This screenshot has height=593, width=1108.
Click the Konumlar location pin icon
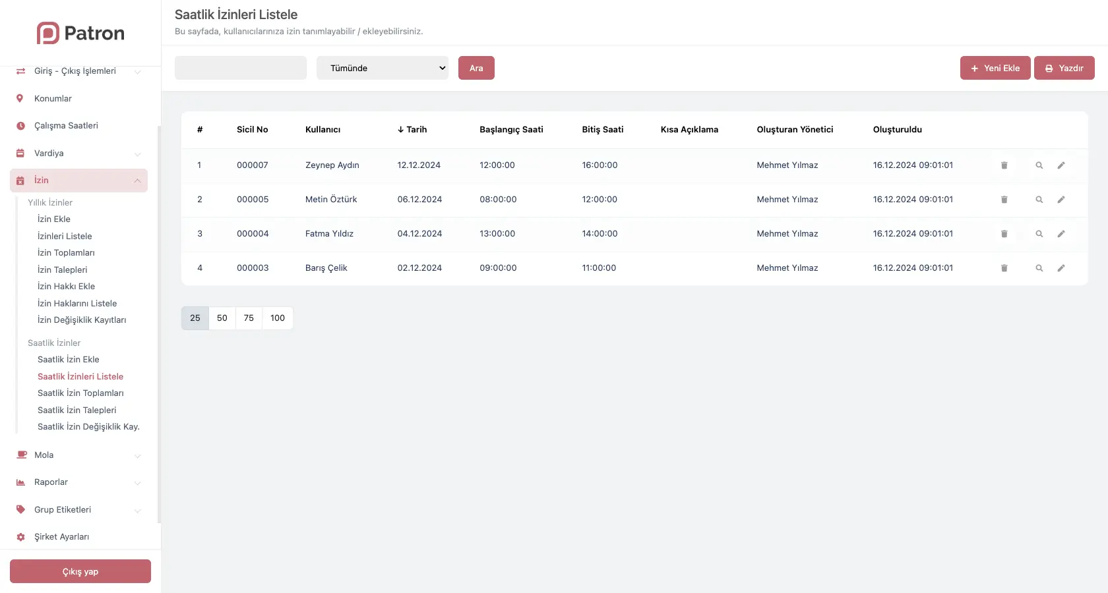click(20, 99)
